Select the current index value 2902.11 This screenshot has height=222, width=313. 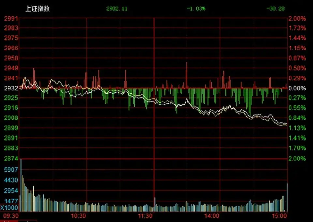click(x=116, y=9)
